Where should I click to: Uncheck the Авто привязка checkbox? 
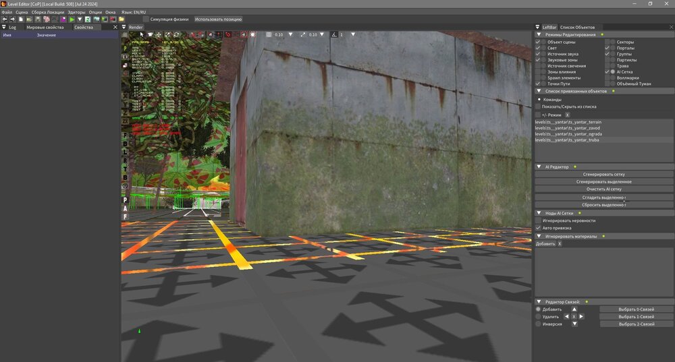(x=538, y=228)
